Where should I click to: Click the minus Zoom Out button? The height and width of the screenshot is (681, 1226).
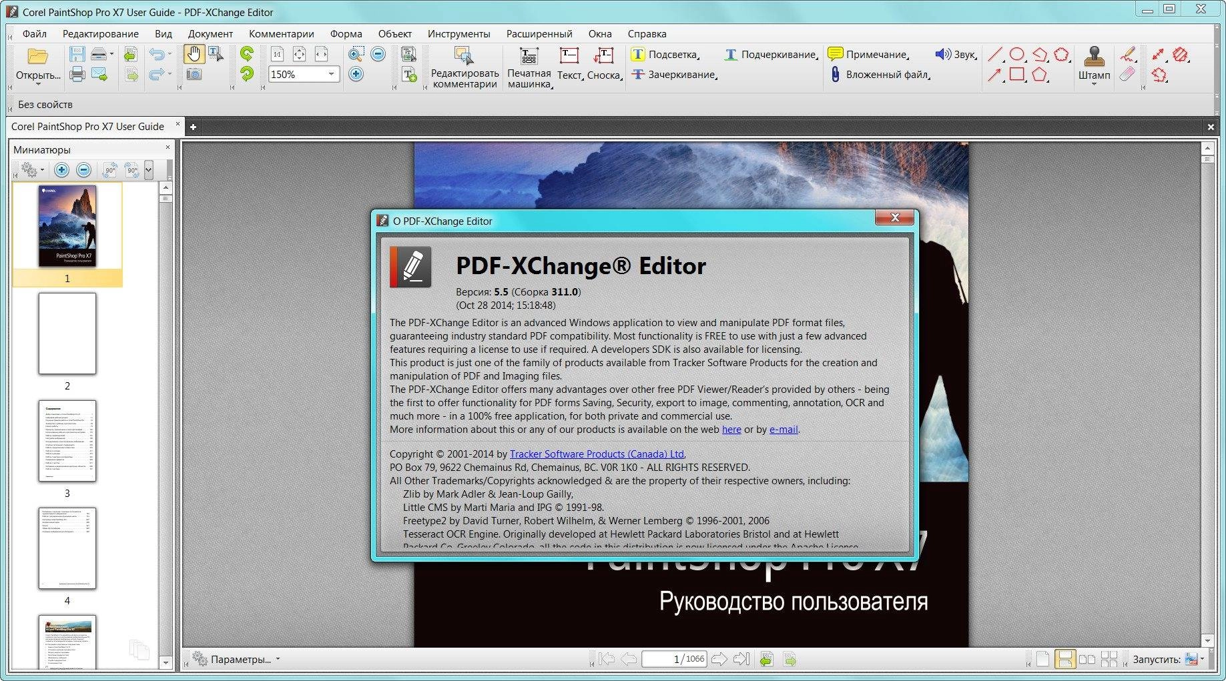coord(378,54)
